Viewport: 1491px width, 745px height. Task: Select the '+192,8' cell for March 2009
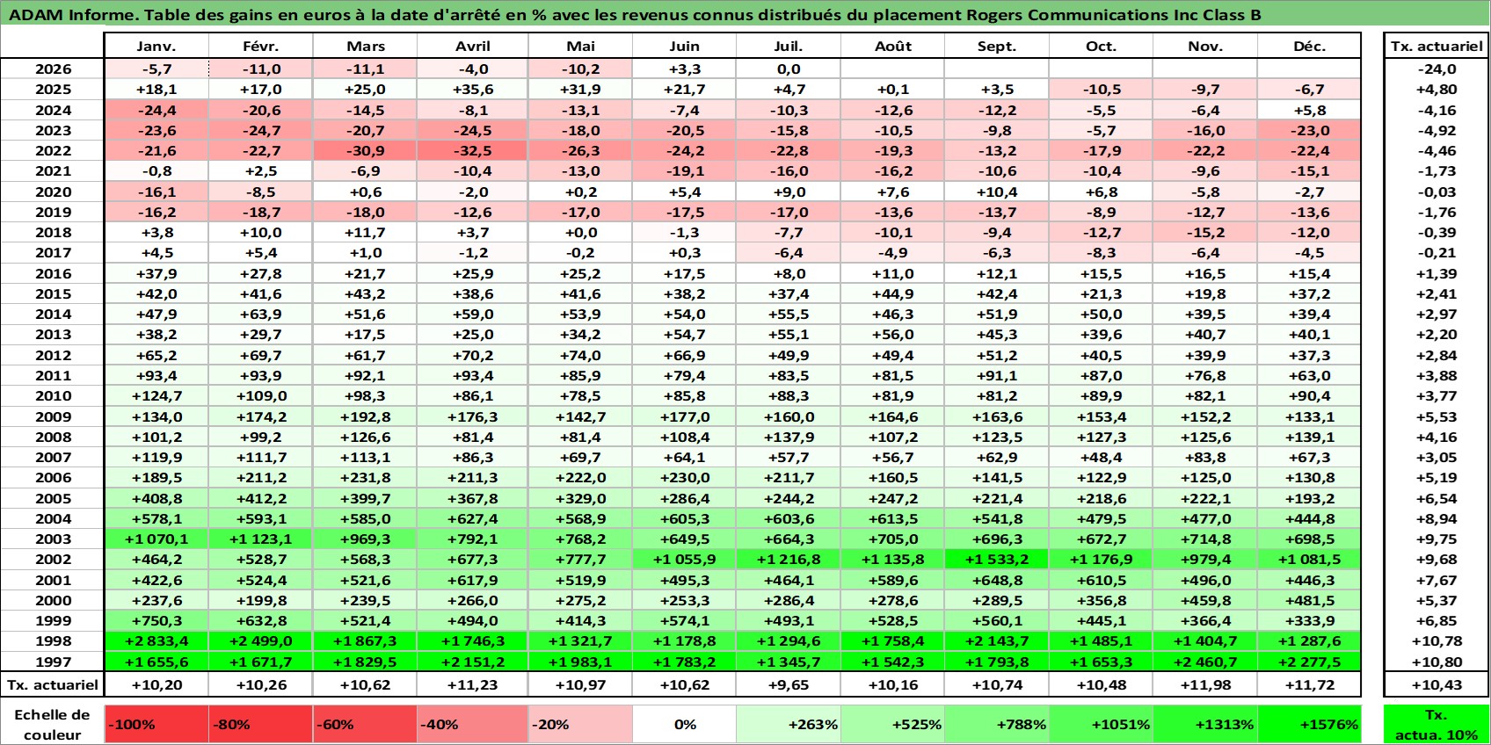coord(365,416)
